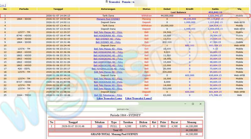
Task: Open the Beli TOTOMALI2330 4D - FULL link
Action: 108,69
